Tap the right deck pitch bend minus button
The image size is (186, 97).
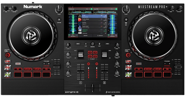tap(165, 64)
